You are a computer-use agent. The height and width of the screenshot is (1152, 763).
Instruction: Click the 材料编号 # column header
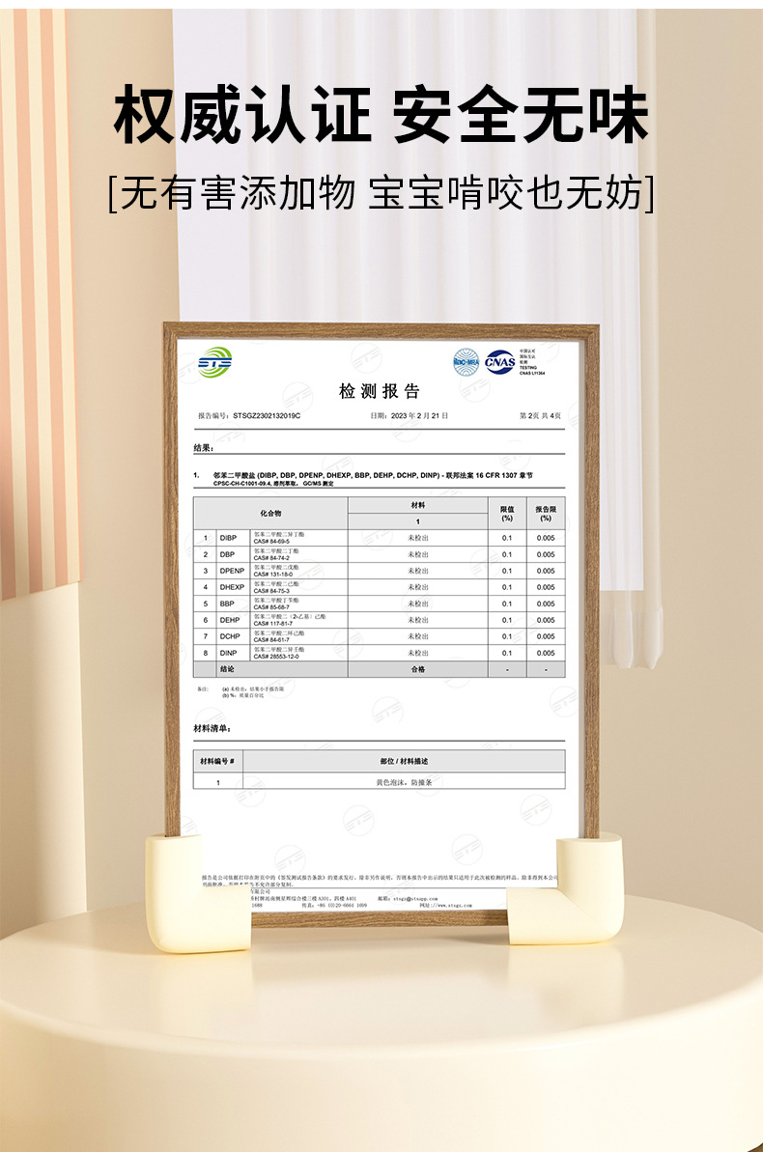[x=217, y=761]
